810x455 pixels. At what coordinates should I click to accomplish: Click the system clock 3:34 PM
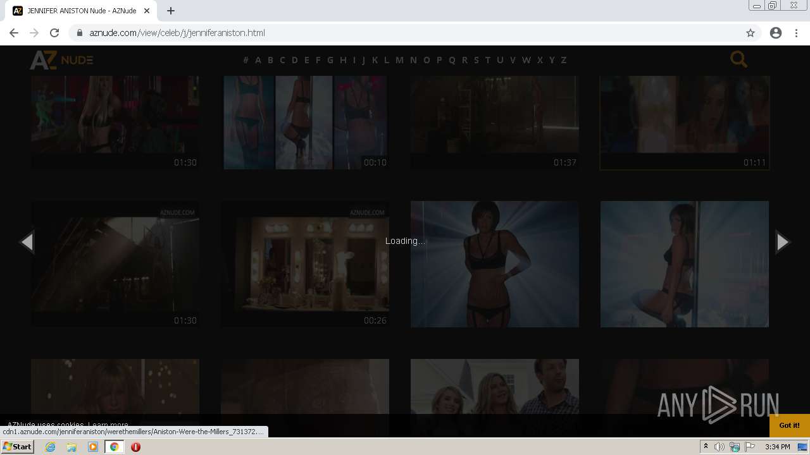777,447
